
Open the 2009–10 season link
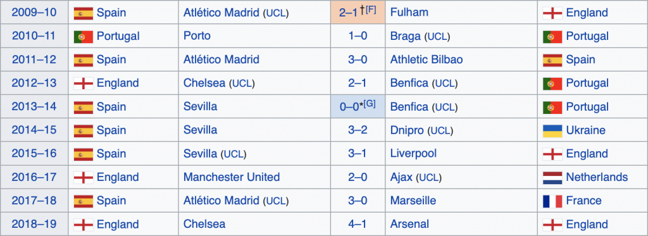coord(34,13)
